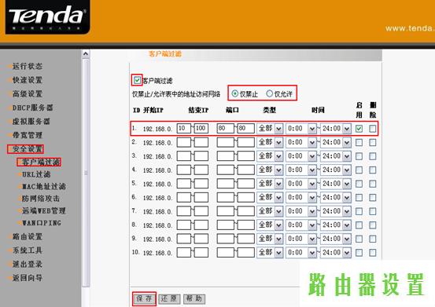Click 退出登录 in the sidebar
This screenshot has width=435, height=307.
[x=28, y=264]
